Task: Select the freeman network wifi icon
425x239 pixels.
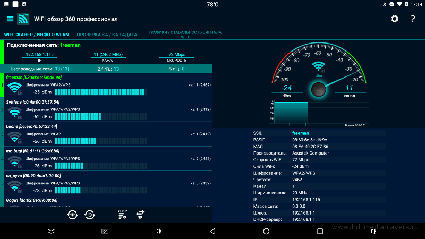Action: point(15,88)
